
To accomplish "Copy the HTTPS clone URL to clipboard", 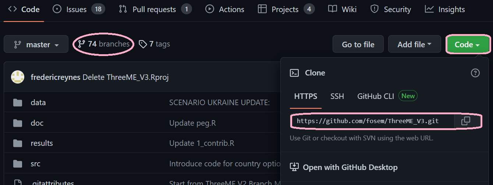I will [465, 121].
